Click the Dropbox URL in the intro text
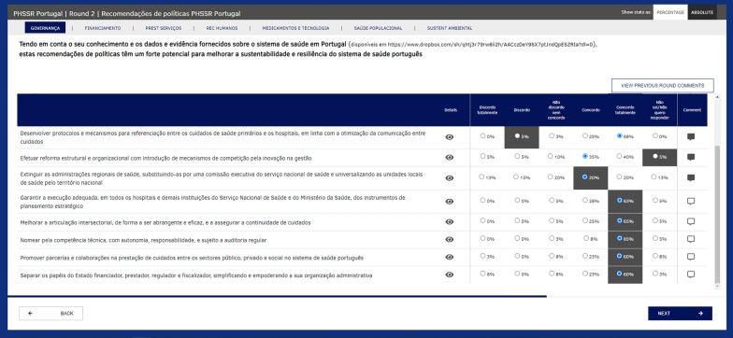Image resolution: width=733 pixels, height=338 pixels. pos(491,45)
